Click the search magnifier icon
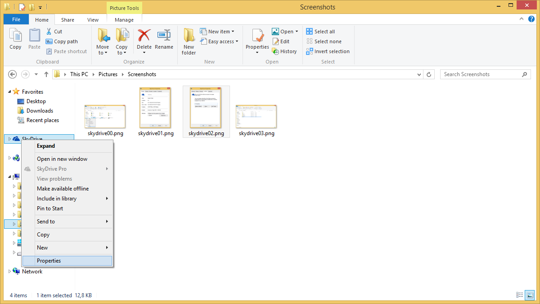 pos(524,74)
